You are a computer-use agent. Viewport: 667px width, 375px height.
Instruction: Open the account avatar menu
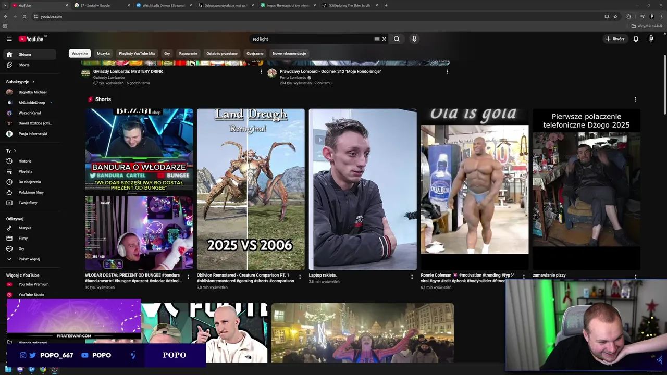[x=651, y=39]
